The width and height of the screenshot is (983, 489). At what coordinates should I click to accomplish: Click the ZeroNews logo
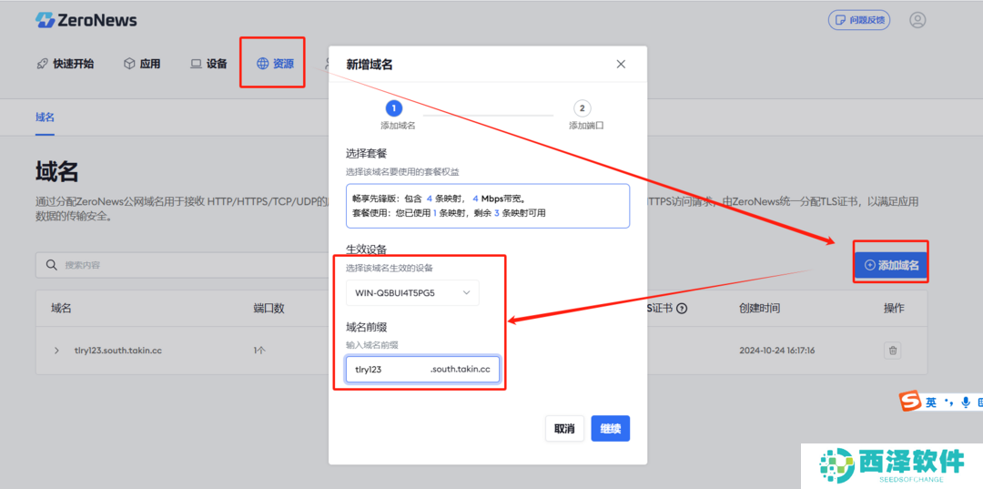coord(86,20)
